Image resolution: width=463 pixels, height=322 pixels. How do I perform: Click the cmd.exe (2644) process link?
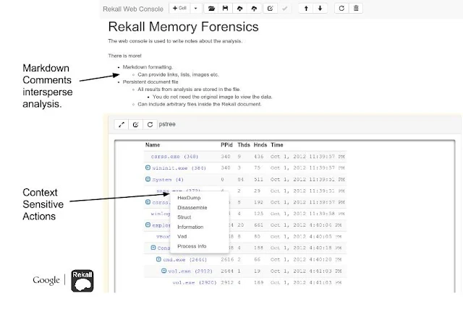tap(185, 259)
